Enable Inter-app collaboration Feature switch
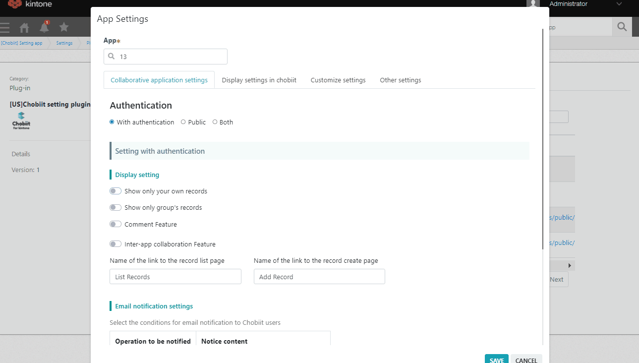The image size is (639, 363). (116, 244)
